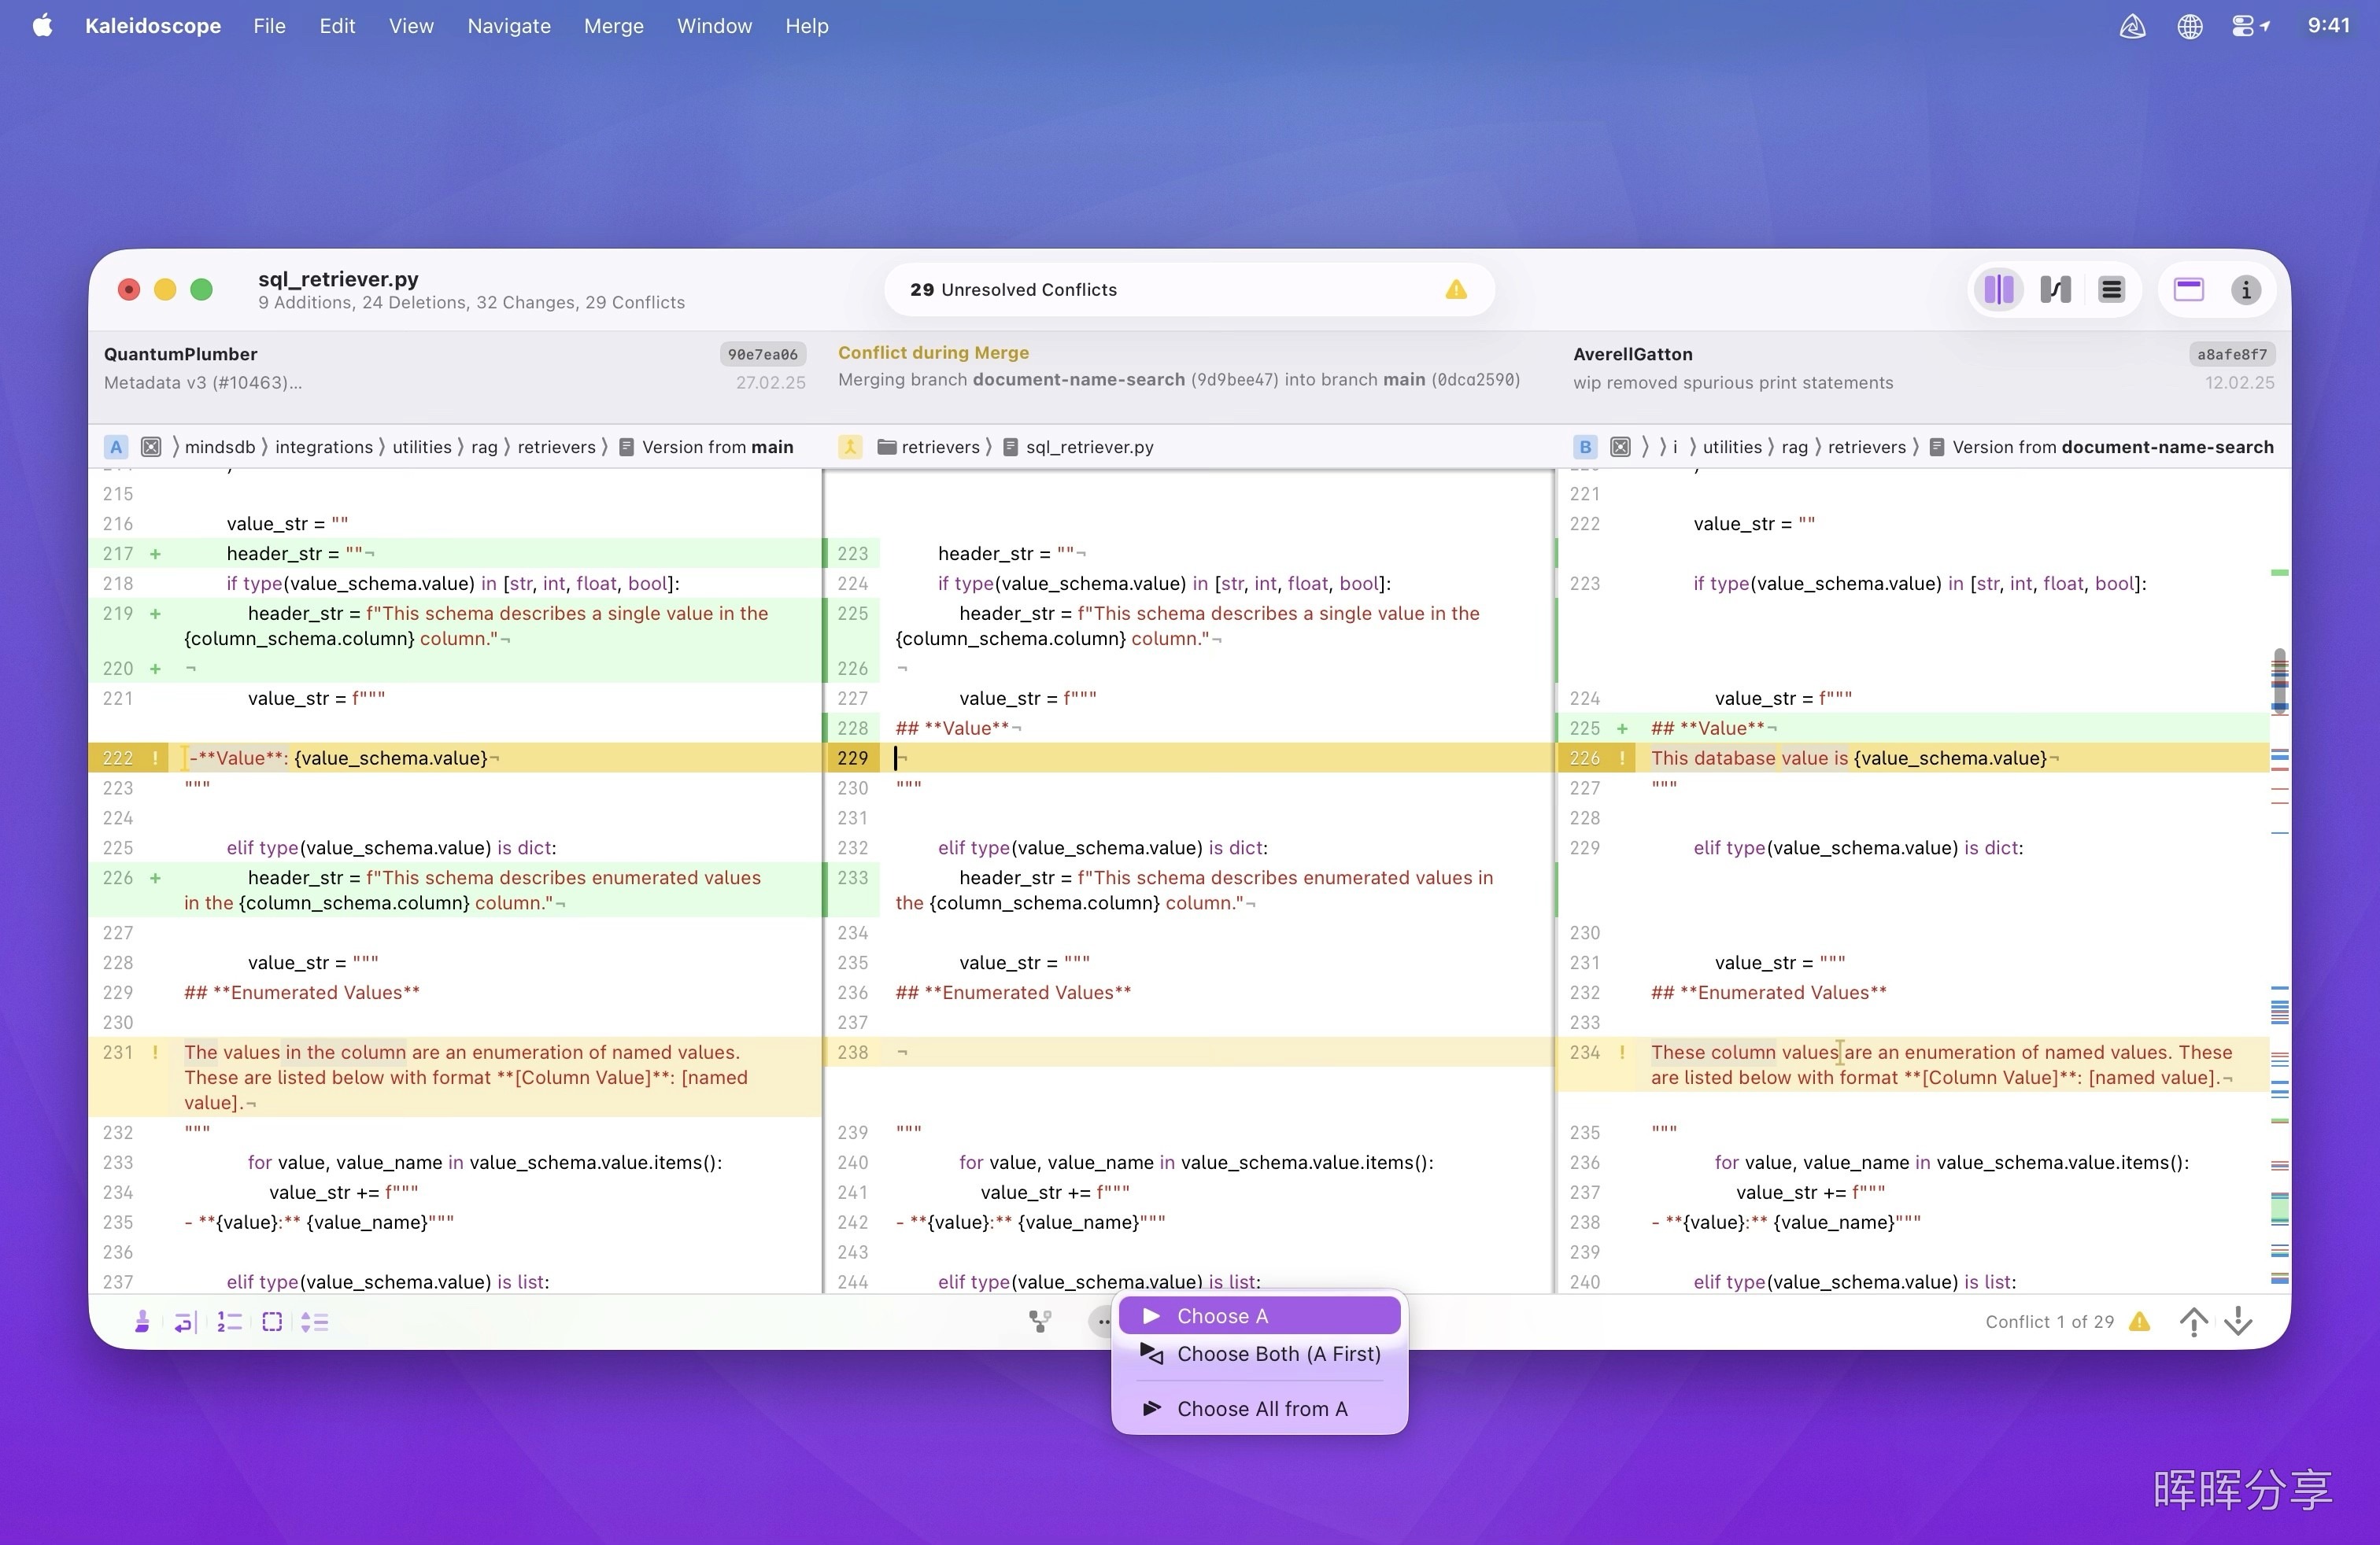Click the globe icon in the menu bar

tap(2189, 26)
